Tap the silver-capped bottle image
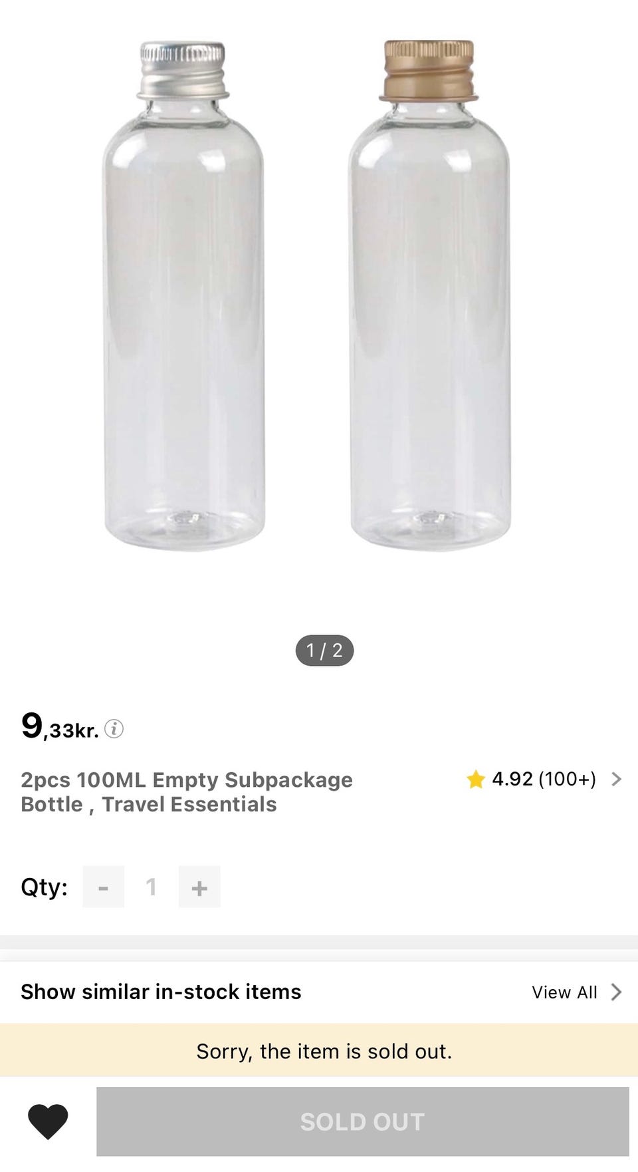The image size is (638, 1172). pyautogui.click(x=183, y=296)
